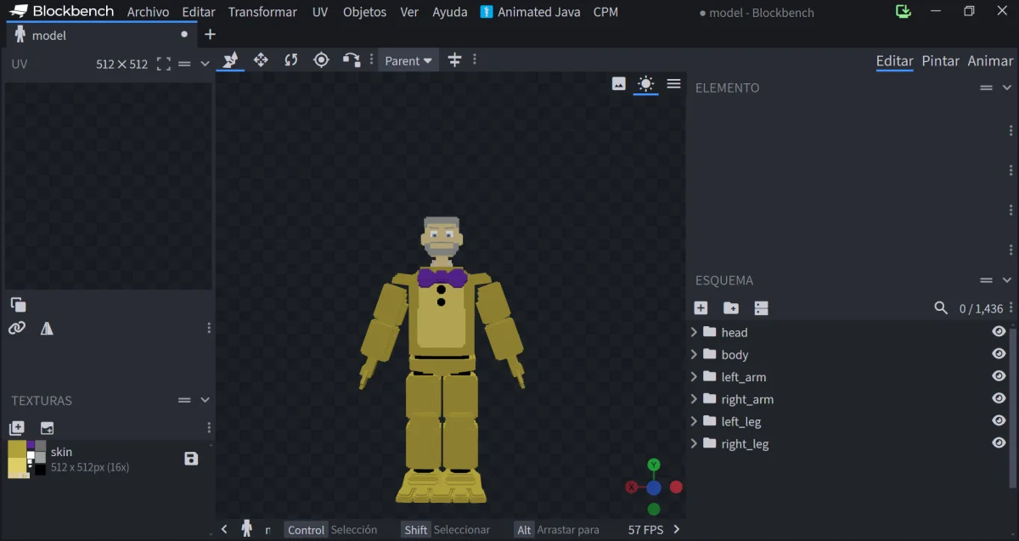
Task: Expand the left_arm group
Action: [x=694, y=376]
